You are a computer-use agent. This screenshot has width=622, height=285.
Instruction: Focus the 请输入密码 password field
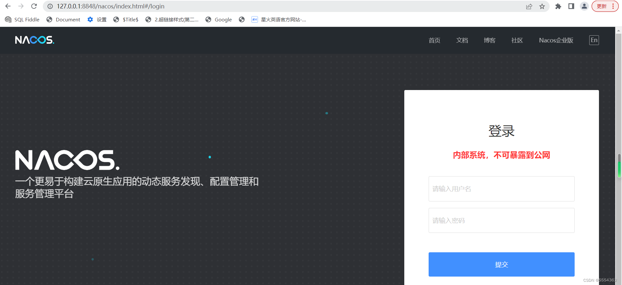(x=502, y=220)
